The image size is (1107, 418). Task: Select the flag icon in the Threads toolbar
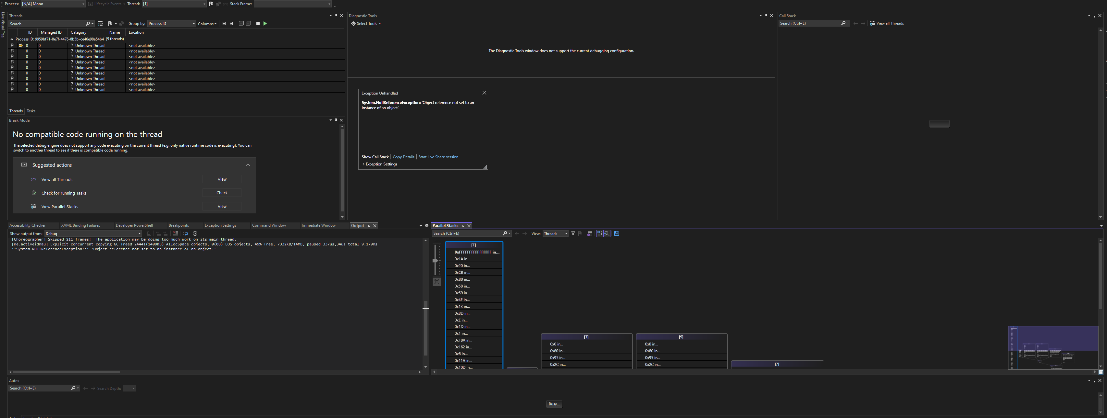coord(111,24)
